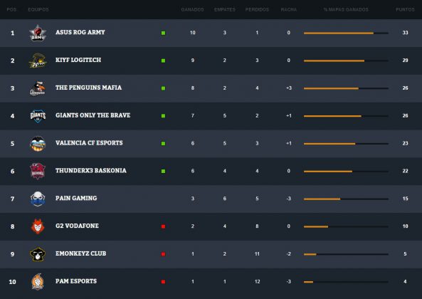Viewport: 422px width, 299px height.
Task: Click the ASUS ROG Army team logo
Action: [x=38, y=33]
